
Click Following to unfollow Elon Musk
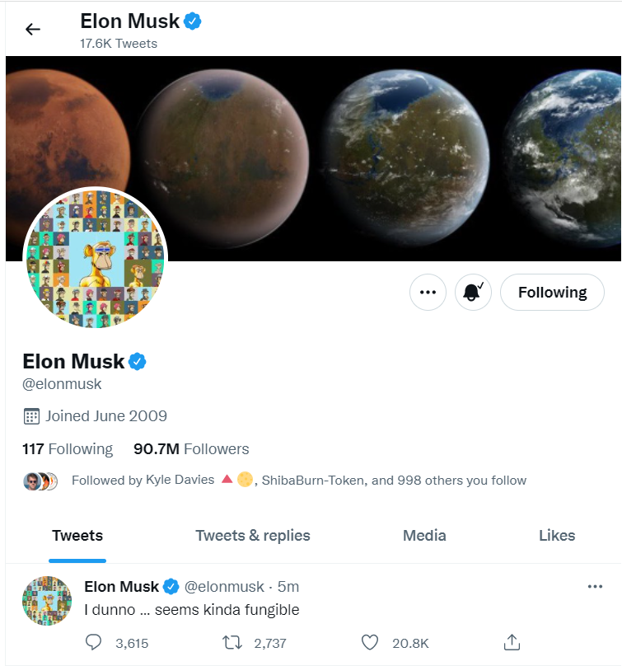click(x=552, y=292)
